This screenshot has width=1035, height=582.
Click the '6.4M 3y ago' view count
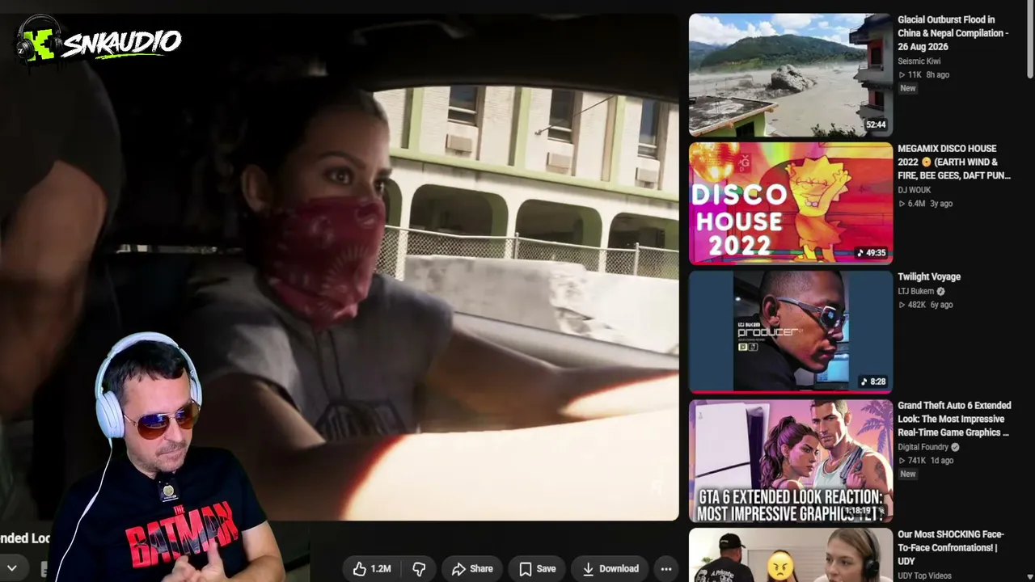point(925,204)
